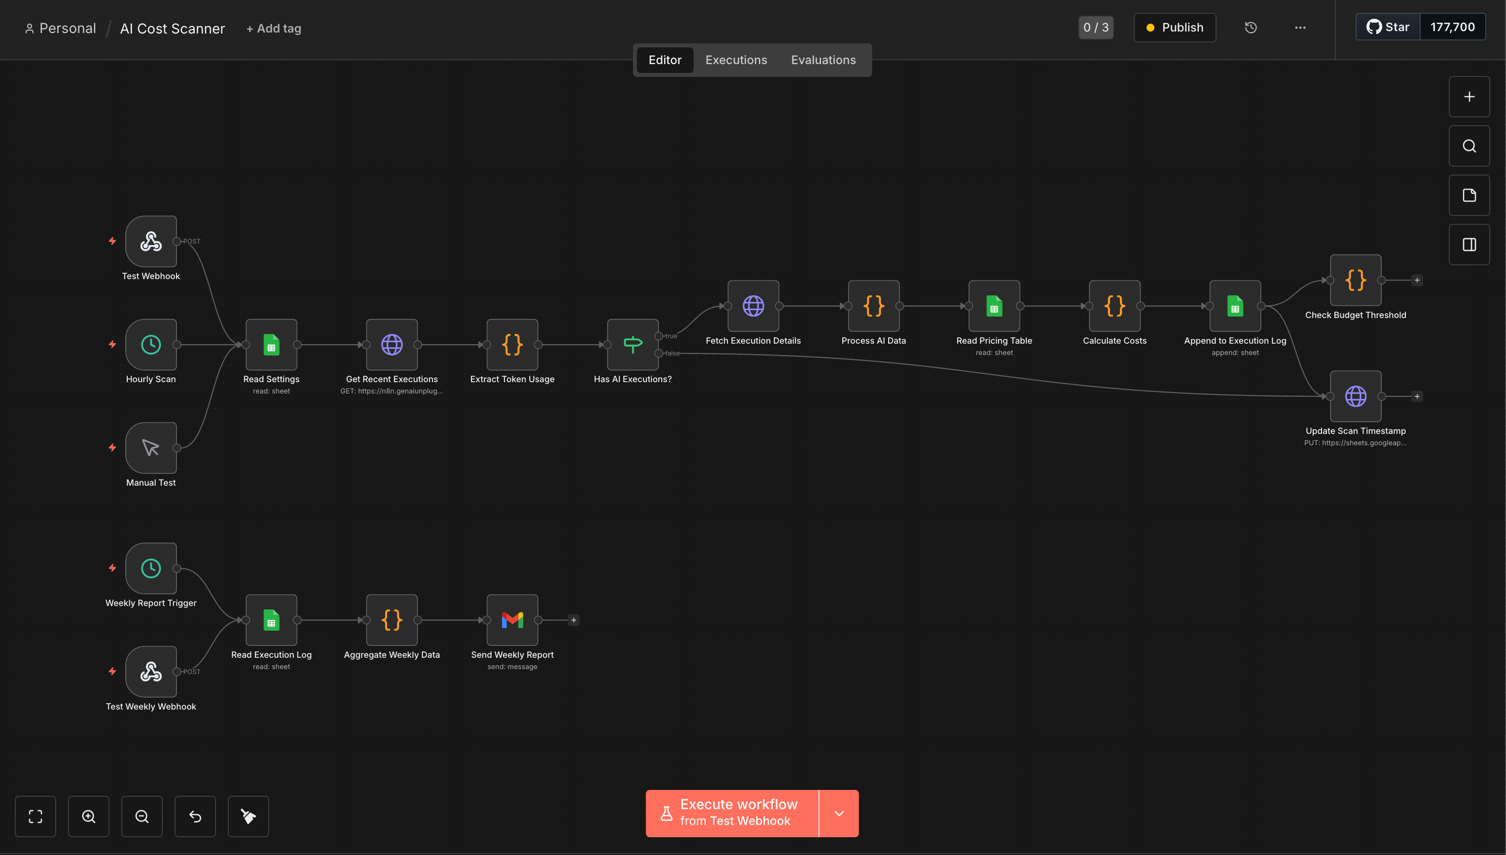The image size is (1506, 855).
Task: Switch to the Executions tab
Action: [736, 60]
